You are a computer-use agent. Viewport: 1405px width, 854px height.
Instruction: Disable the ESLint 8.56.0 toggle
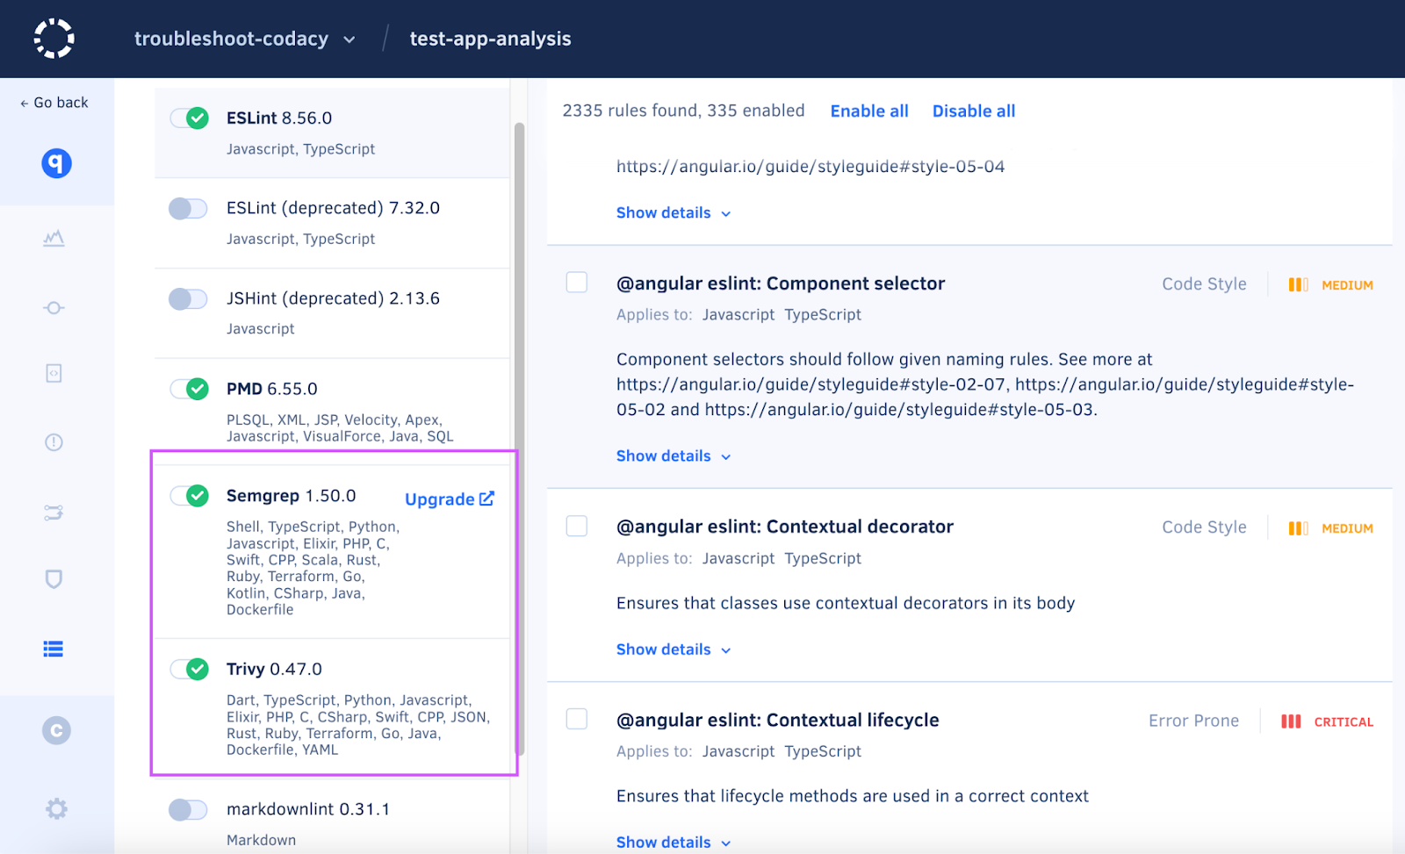(x=189, y=118)
